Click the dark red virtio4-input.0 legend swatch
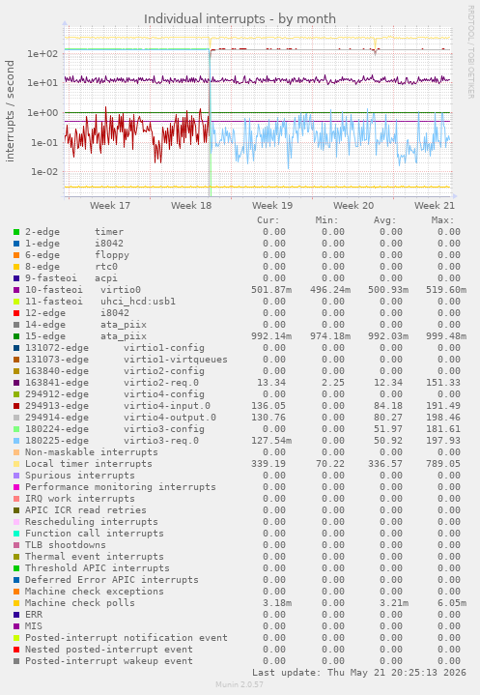The width and height of the screenshot is (480, 695). pos(16,406)
